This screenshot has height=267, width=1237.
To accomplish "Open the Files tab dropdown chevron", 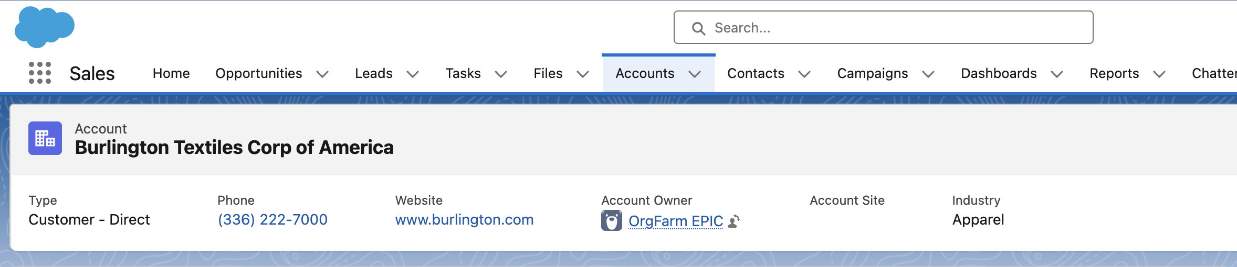I will (583, 74).
